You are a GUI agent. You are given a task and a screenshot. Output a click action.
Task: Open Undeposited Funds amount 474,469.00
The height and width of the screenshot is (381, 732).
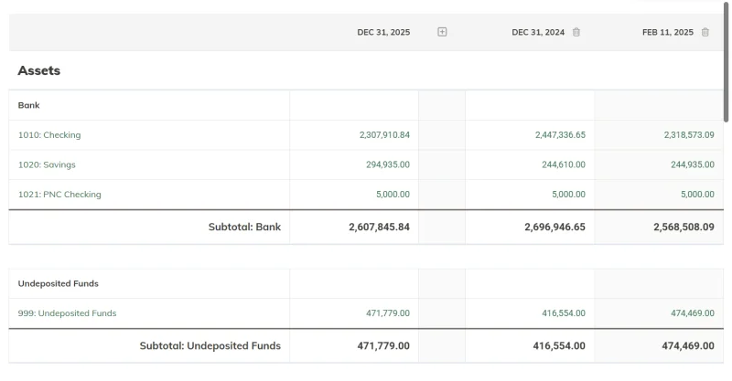pos(693,313)
